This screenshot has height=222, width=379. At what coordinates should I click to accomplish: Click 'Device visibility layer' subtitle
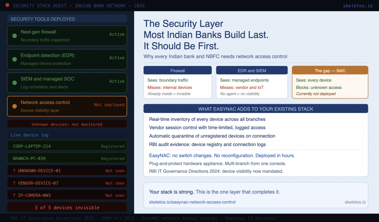40,110
